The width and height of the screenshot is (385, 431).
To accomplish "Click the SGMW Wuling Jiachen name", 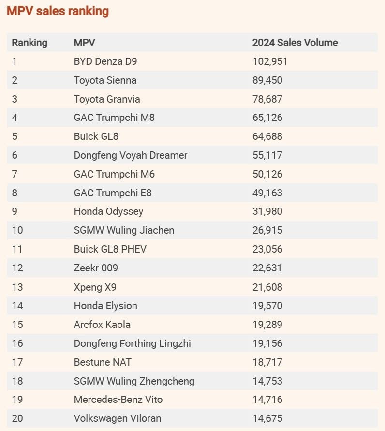I will (124, 230).
